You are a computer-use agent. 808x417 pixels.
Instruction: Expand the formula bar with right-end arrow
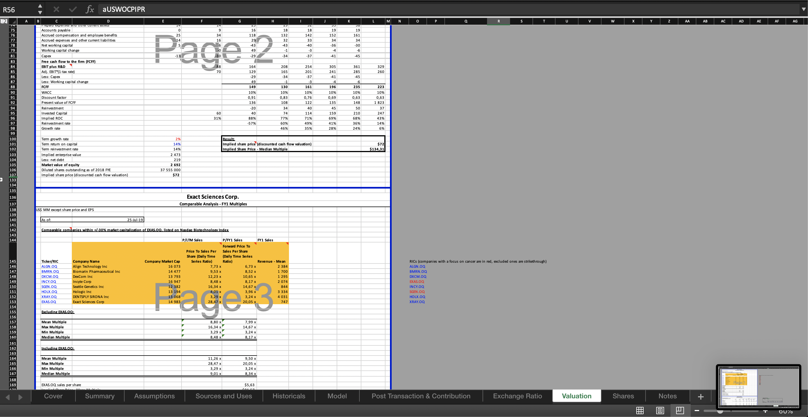[x=803, y=10]
